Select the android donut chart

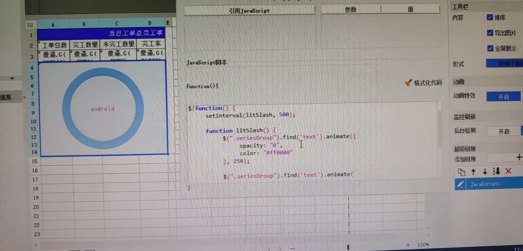103,109
